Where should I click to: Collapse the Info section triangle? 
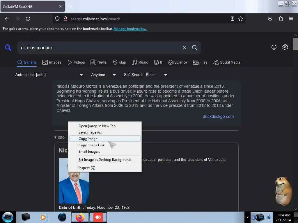pos(55,137)
